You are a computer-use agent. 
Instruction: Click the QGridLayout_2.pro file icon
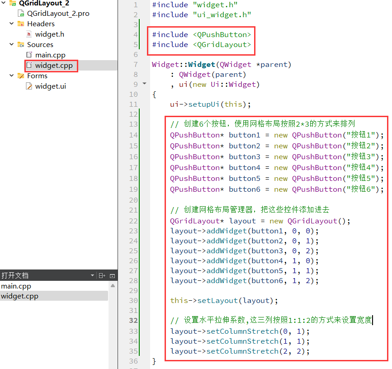click(21, 13)
